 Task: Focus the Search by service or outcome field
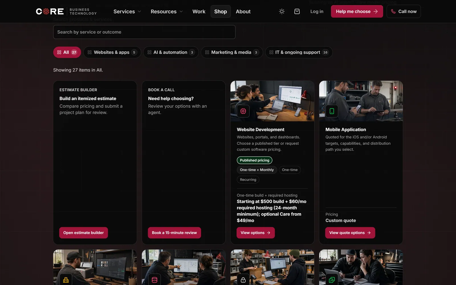(144, 32)
